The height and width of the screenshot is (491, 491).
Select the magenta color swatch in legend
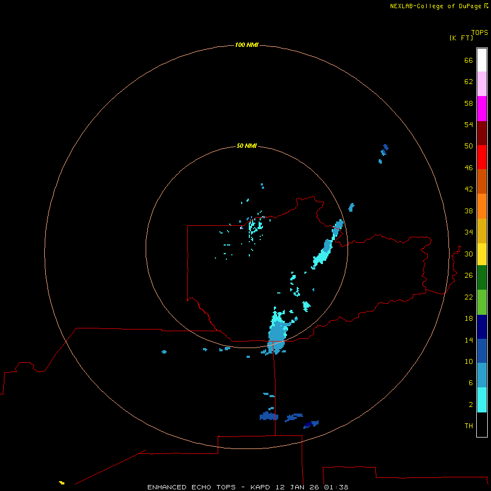(482, 109)
